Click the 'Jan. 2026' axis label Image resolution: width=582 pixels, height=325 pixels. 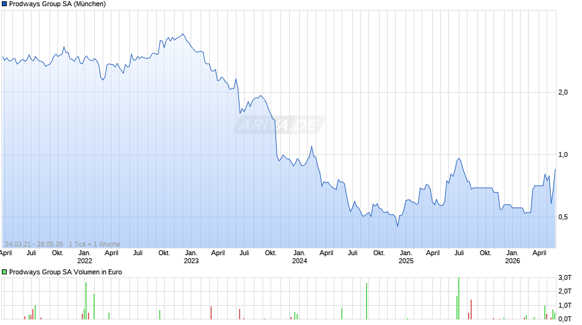tap(513, 257)
